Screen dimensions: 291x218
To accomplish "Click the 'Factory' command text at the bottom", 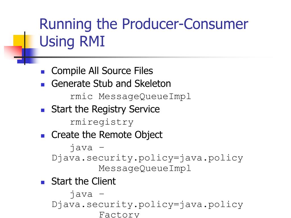I will click(x=119, y=215).
